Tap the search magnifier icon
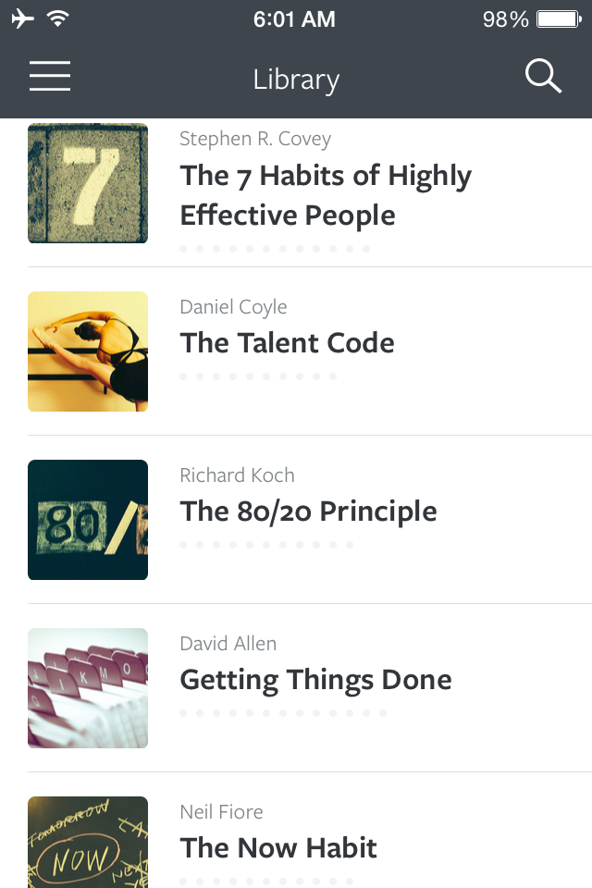 click(543, 77)
